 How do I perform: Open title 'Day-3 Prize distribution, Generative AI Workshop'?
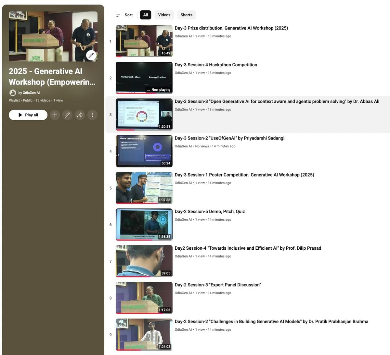[231, 28]
